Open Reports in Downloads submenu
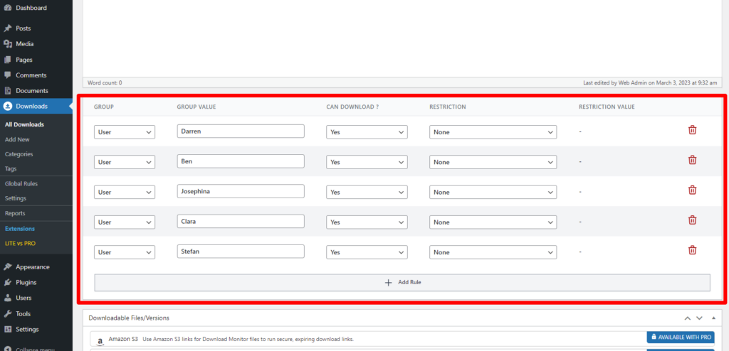729x351 pixels. 15,213
